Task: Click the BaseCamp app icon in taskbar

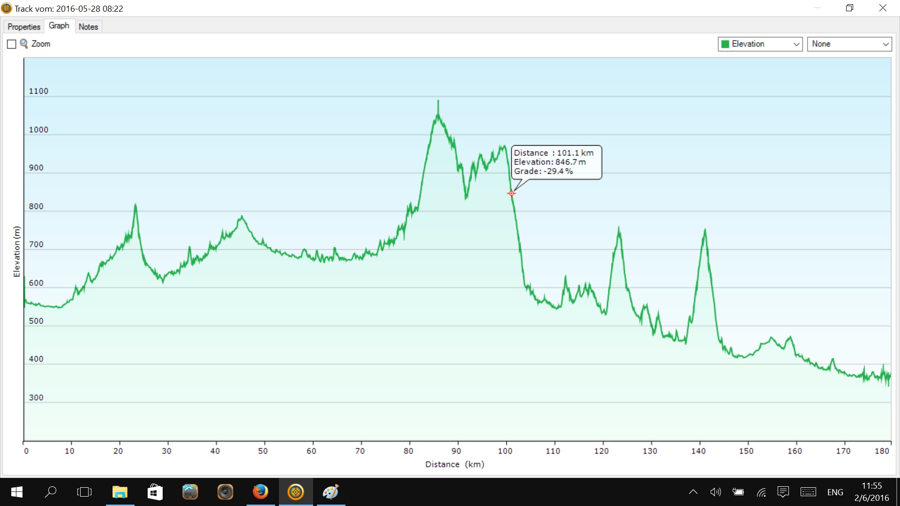Action: click(296, 492)
